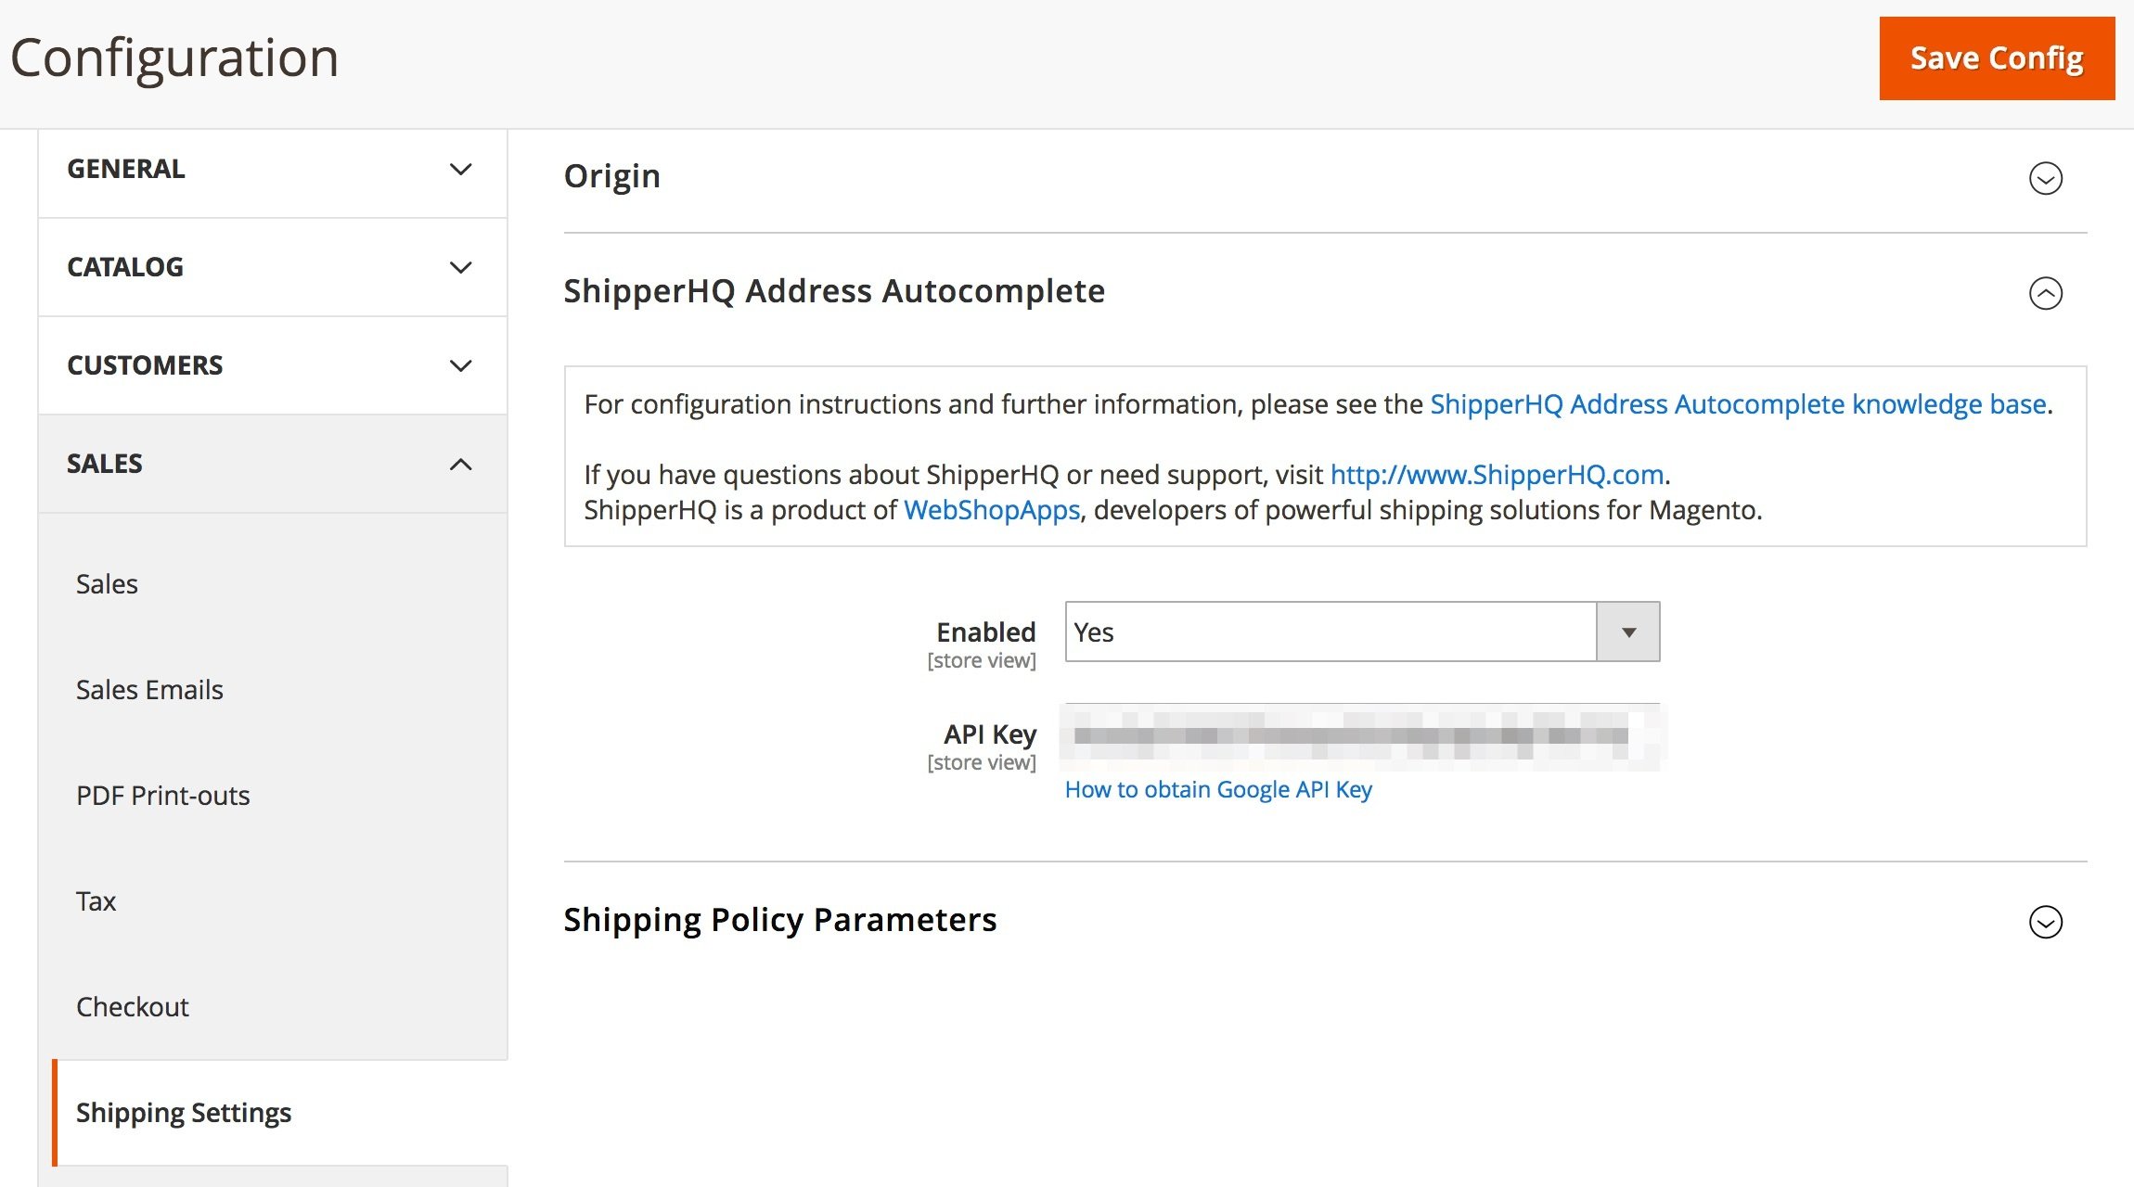This screenshot has width=2134, height=1187.
Task: Expand the CATALOG sidebar chevron
Action: 460,268
